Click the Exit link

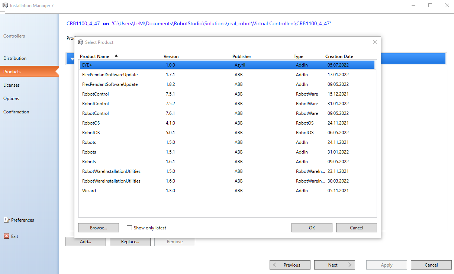(15, 236)
